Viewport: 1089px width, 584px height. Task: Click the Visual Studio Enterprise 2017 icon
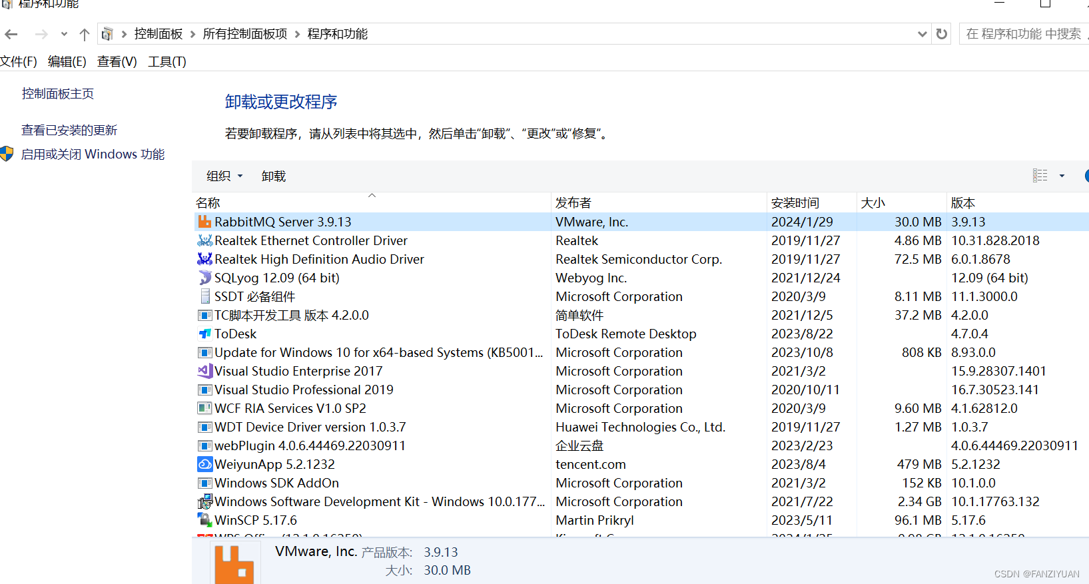coord(204,371)
